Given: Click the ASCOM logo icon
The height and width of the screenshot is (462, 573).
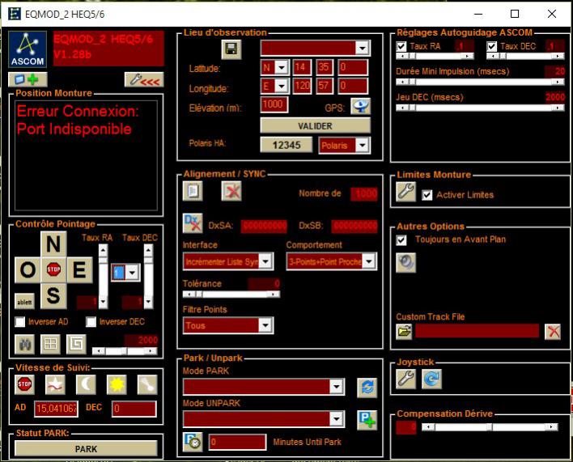Looking at the screenshot, I should [28, 49].
